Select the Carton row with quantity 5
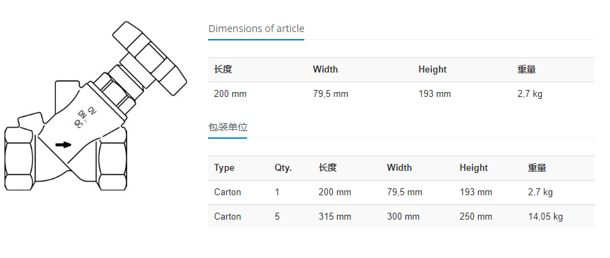Viewport: 610px width, 258px height. click(x=401, y=216)
